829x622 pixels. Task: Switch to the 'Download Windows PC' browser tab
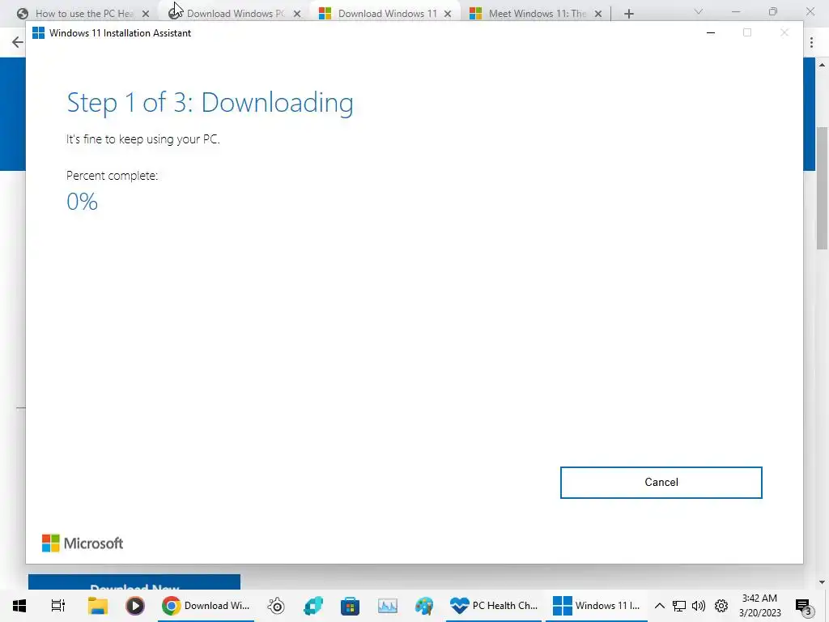click(236, 14)
